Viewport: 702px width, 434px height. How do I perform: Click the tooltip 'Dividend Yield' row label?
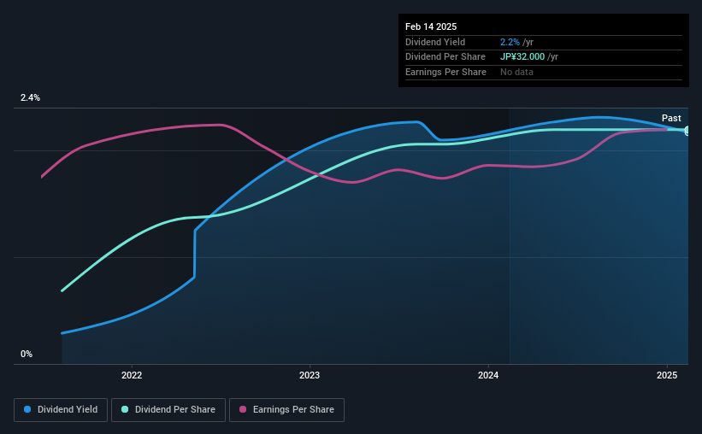point(435,42)
